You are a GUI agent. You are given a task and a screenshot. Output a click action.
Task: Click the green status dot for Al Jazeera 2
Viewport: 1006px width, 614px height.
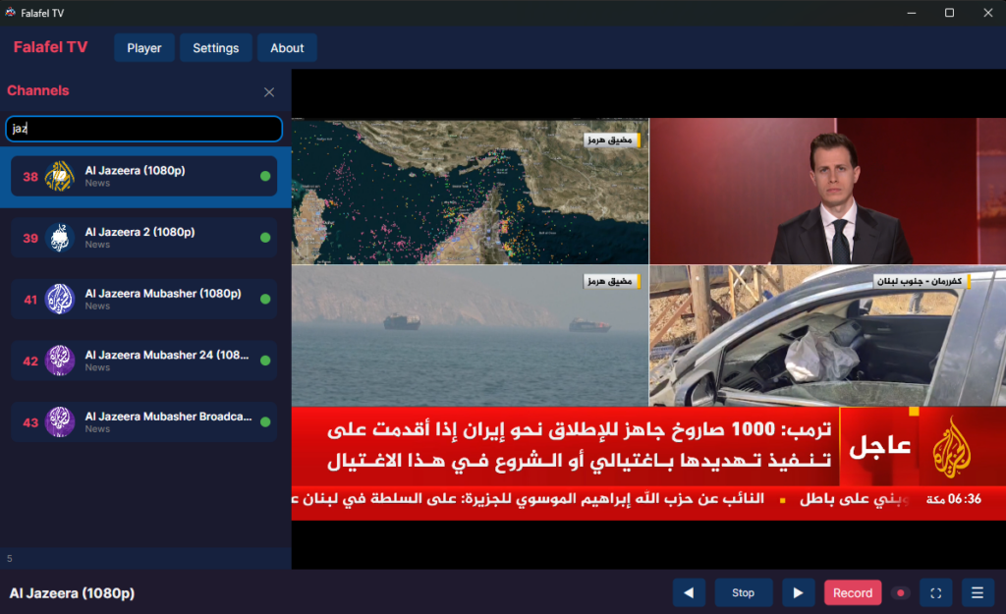tap(265, 238)
